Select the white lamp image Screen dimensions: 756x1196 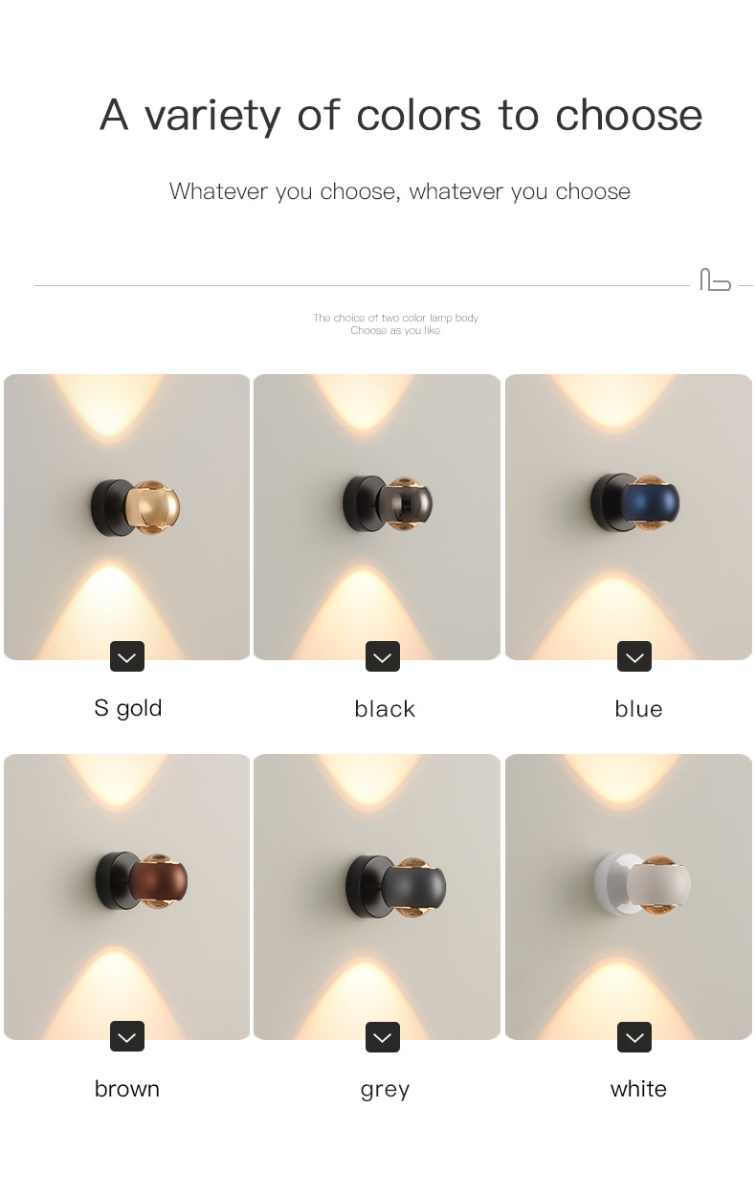(x=629, y=897)
